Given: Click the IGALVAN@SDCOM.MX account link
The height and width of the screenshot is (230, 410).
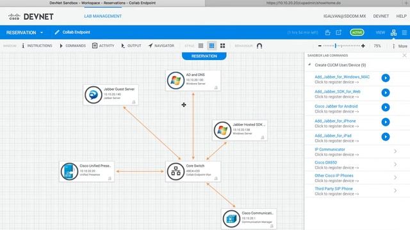Looking at the screenshot, I should tap(345, 16).
